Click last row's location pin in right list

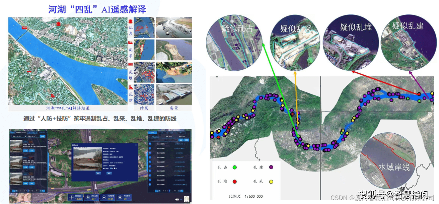click(150, 185)
